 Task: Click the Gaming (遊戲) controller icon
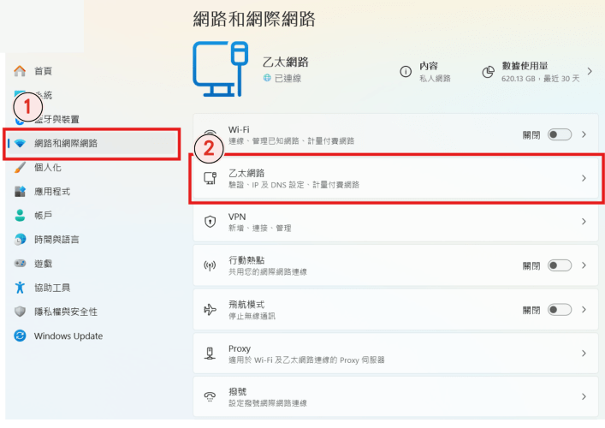(20, 264)
